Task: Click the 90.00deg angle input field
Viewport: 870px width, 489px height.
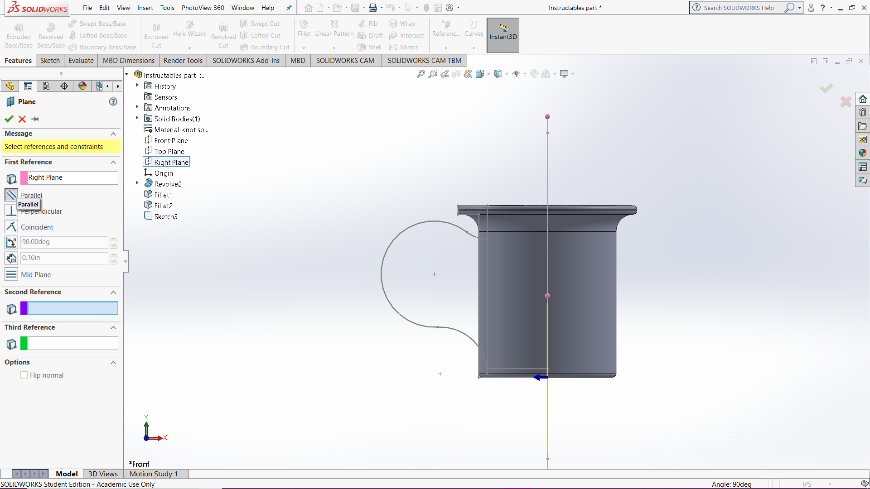Action: tap(63, 242)
